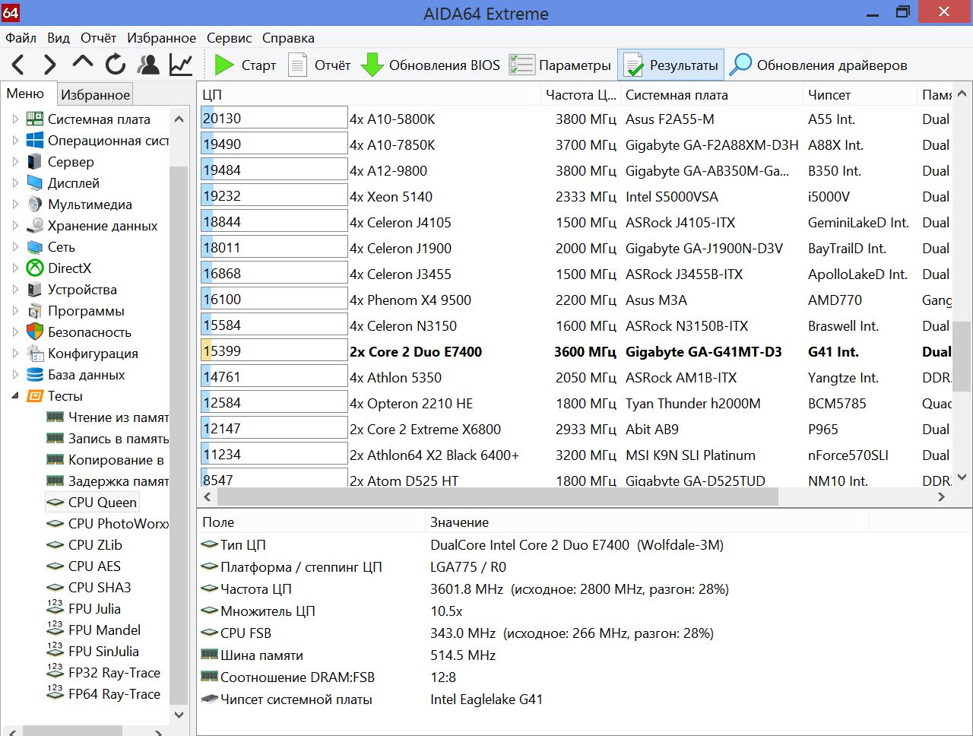Click the Мультимедиа speaker icon
This screenshot has height=736, width=973.
click(x=35, y=204)
